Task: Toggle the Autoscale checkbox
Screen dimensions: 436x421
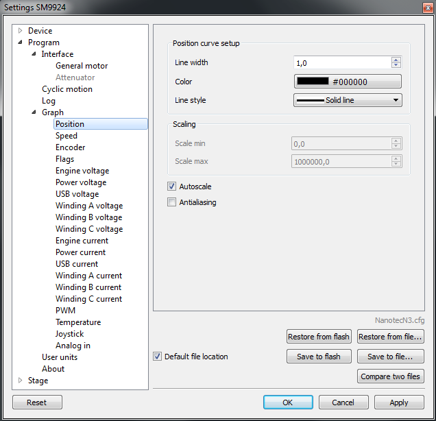Action: (x=171, y=187)
